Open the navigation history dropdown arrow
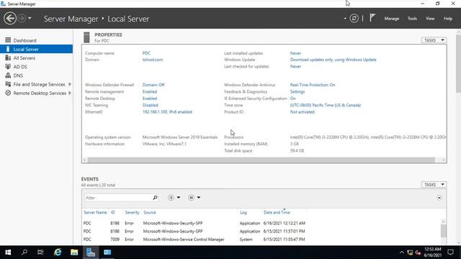 [x=30, y=19]
